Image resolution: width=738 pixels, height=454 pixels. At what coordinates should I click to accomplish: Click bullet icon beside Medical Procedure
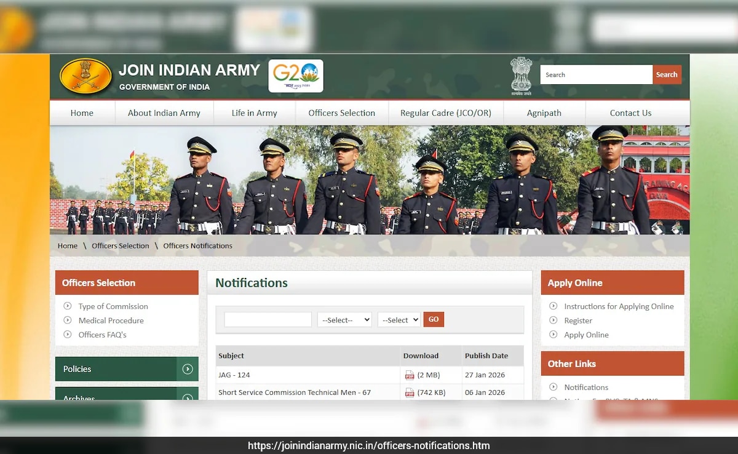coord(68,321)
